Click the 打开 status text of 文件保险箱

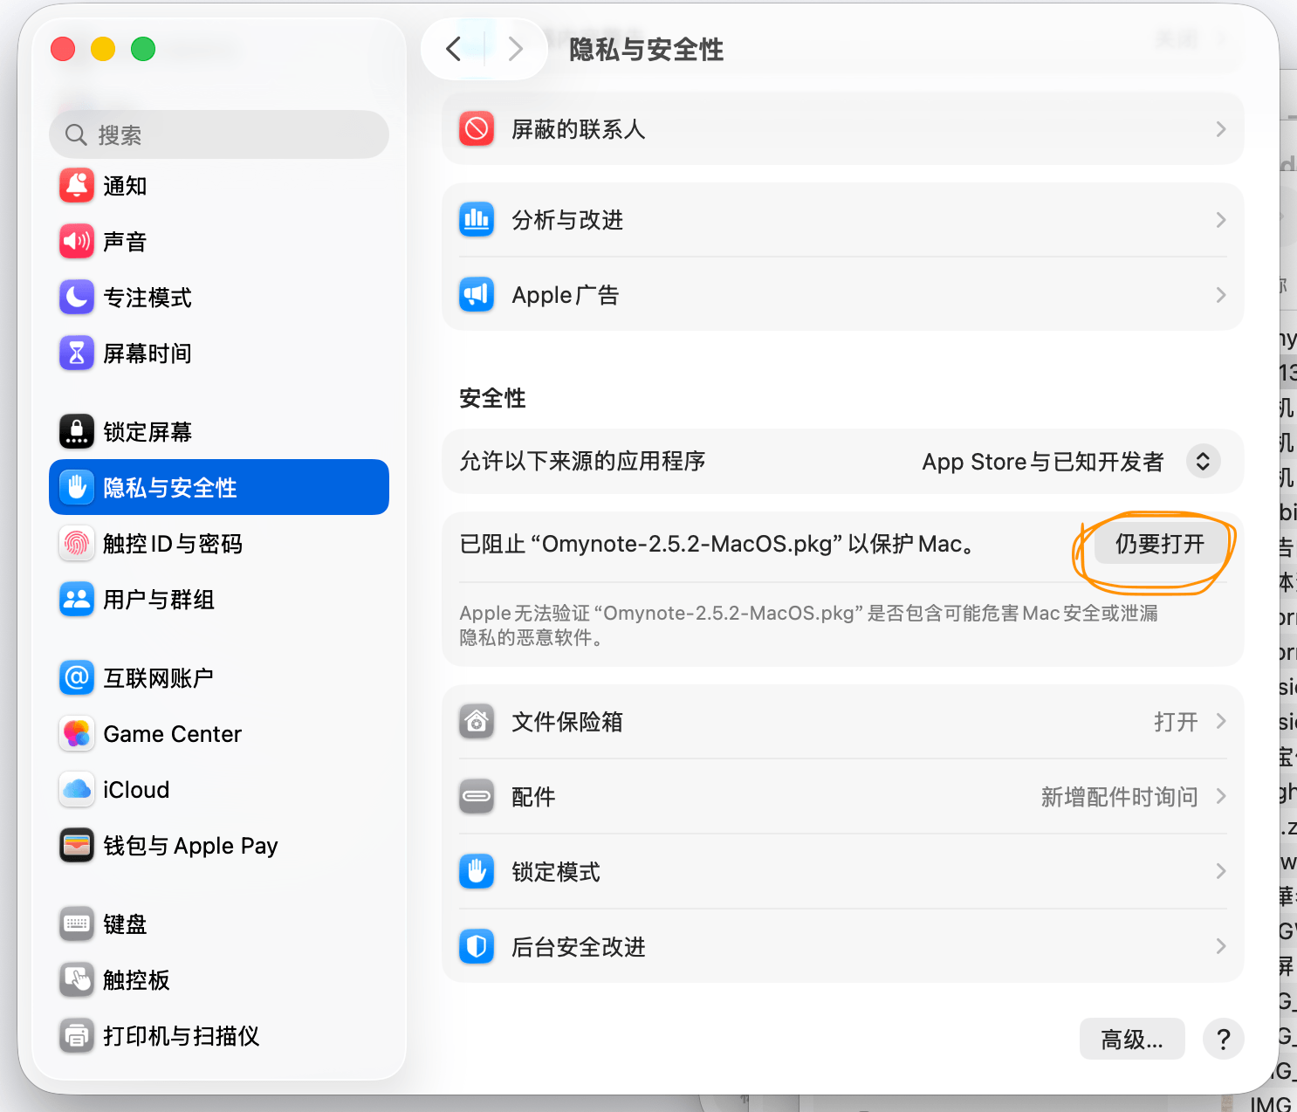coord(1176,722)
